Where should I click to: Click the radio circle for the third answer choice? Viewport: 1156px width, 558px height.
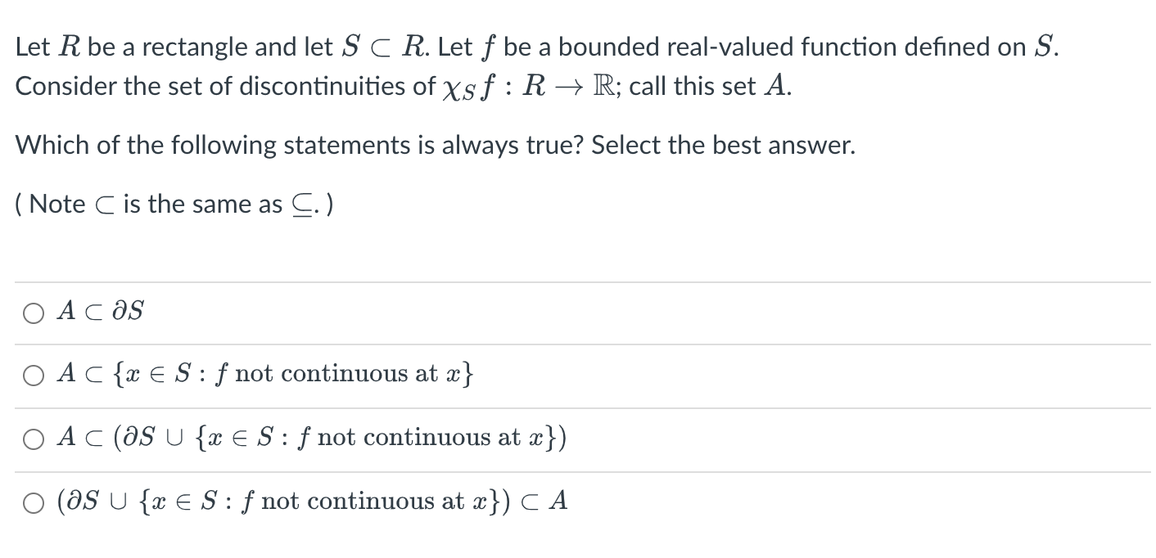34,439
